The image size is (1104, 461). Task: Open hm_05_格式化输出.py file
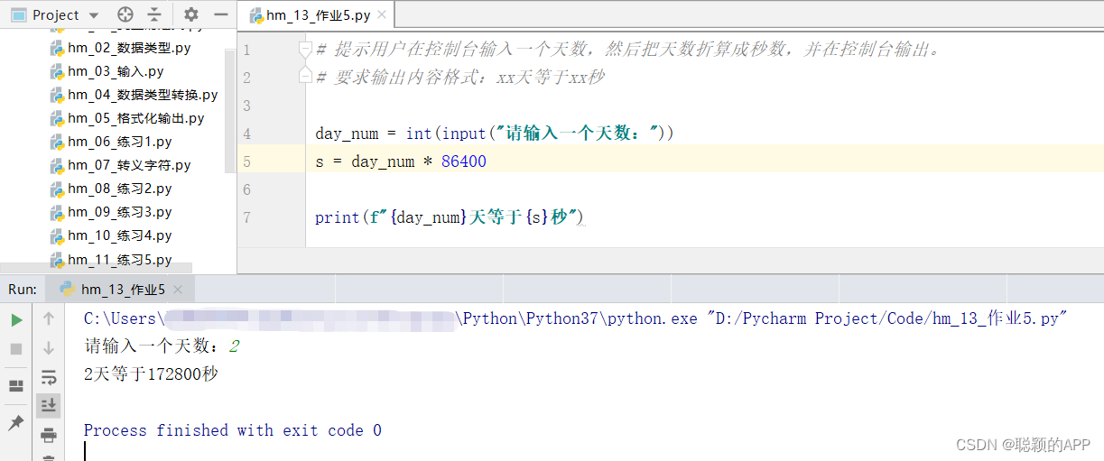click(x=135, y=118)
